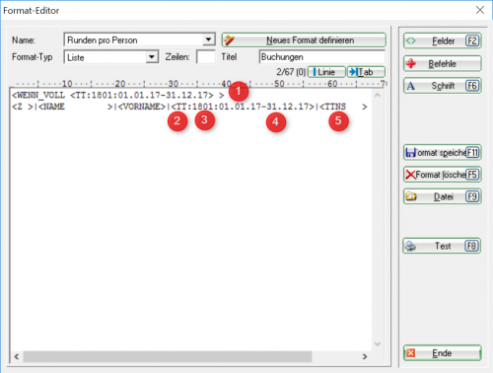Insert a Linie separator
The width and height of the screenshot is (493, 373).
click(326, 72)
